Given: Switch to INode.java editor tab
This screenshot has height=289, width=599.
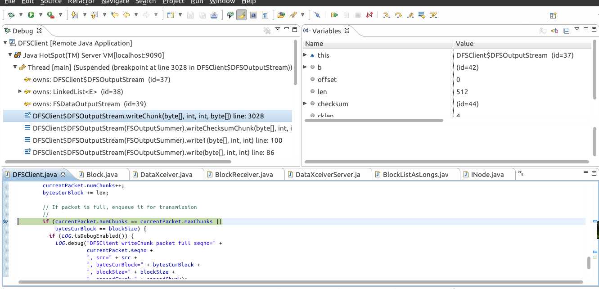Looking at the screenshot, I should click(x=487, y=174).
